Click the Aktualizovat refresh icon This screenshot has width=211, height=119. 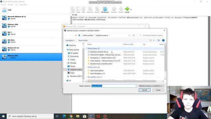[105, 9]
